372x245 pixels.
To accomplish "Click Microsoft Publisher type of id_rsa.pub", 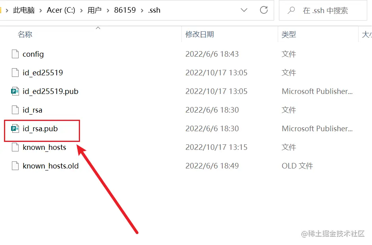I will coord(317,128).
